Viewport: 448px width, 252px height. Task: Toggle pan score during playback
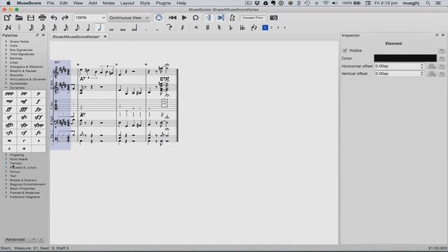point(220,17)
